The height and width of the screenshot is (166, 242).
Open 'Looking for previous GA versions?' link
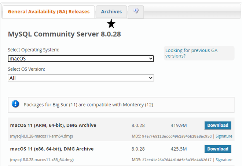click(191, 53)
